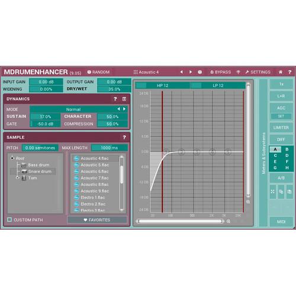Click the trident icon left of SETTINGS
The height and width of the screenshot is (296, 296).
coord(238,72)
